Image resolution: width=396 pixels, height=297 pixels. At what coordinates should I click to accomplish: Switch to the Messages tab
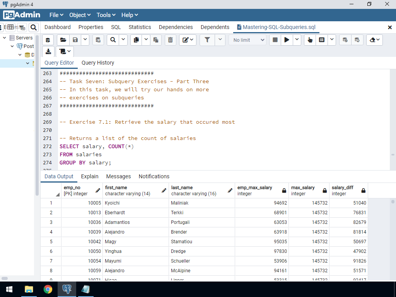click(x=118, y=176)
